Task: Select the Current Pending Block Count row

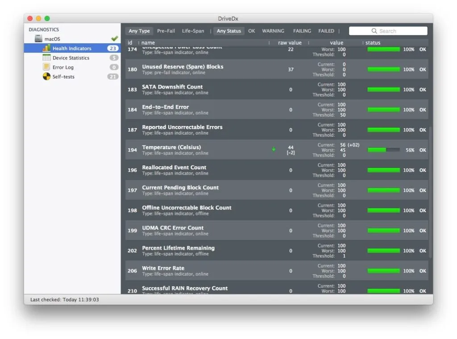Action: (277, 190)
